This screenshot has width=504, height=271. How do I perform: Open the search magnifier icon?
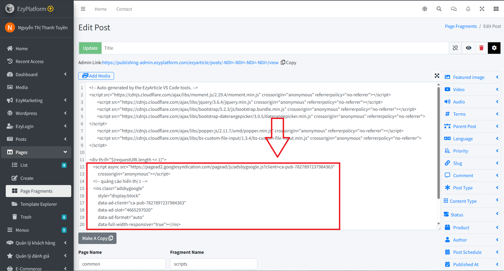[439, 9]
